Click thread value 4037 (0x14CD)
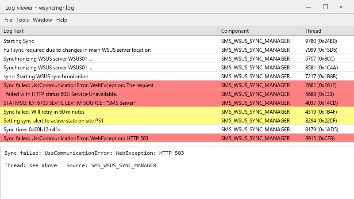The height and width of the screenshot is (199, 354). [x=322, y=103]
